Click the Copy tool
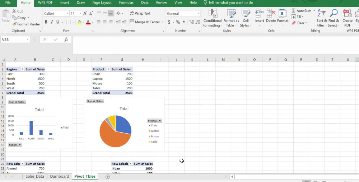Viewport: 359px width, 182px height. point(19,18)
